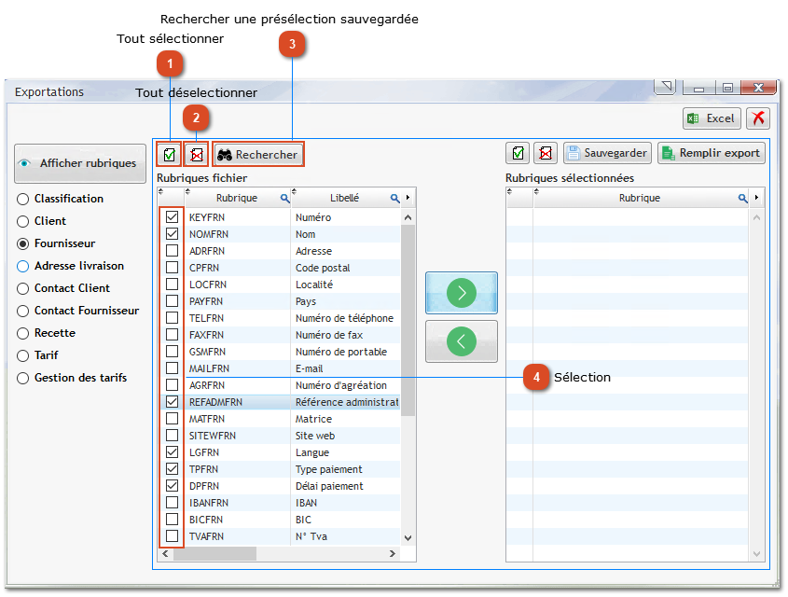The width and height of the screenshot is (788, 597).
Task: Uncheck the KEYFRN checkbox
Action: tap(172, 217)
